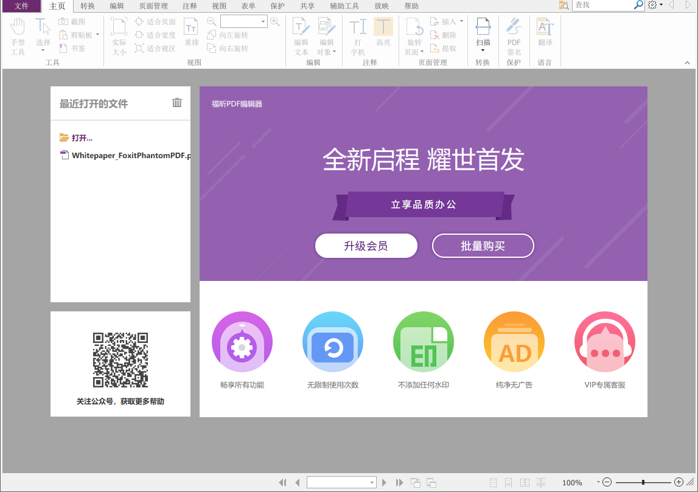Click the PDF Sign (PDF签名) icon
Image resolution: width=698 pixels, height=492 pixels.
514,33
